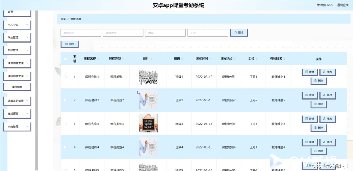353x171 pixels.
Task: Click the 教师姓名2 cell
Action: click(x=278, y=100)
